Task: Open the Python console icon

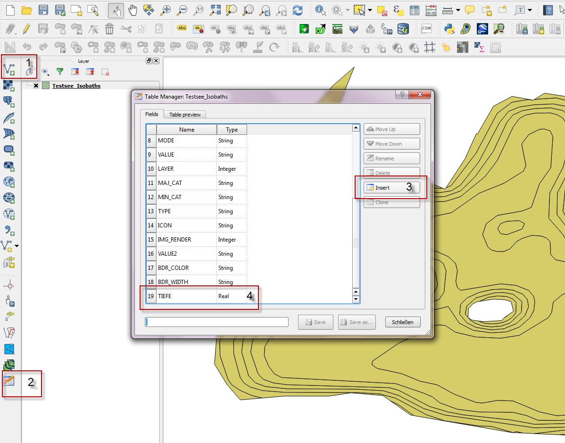Action: point(449,29)
